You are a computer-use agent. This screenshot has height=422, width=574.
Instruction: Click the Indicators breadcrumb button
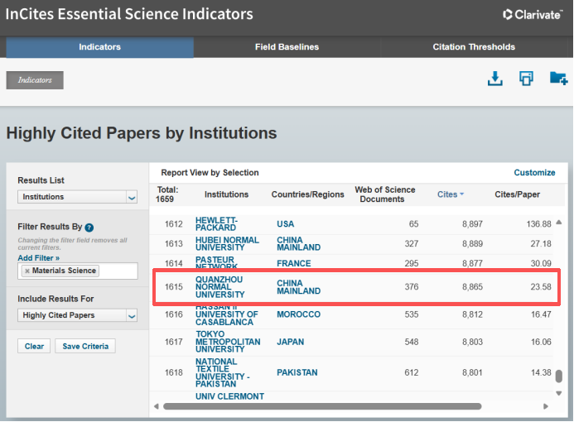35,80
